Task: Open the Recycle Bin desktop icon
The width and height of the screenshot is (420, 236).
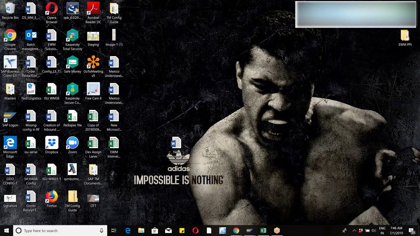Action: (x=10, y=11)
